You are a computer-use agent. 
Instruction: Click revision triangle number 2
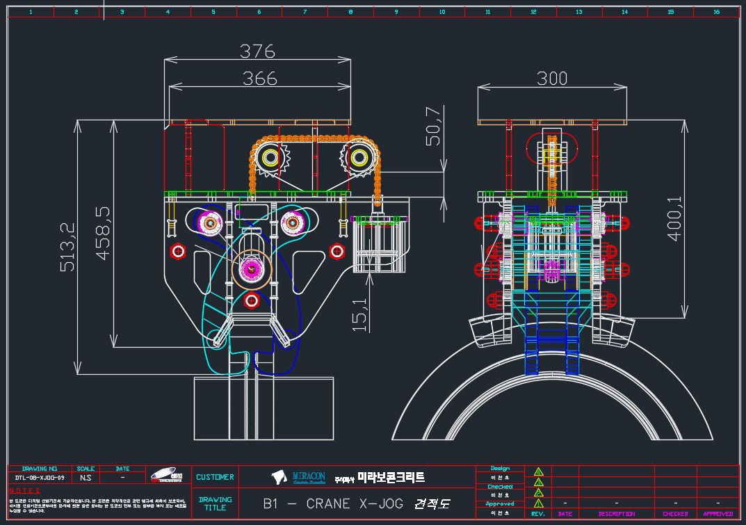coord(538,492)
